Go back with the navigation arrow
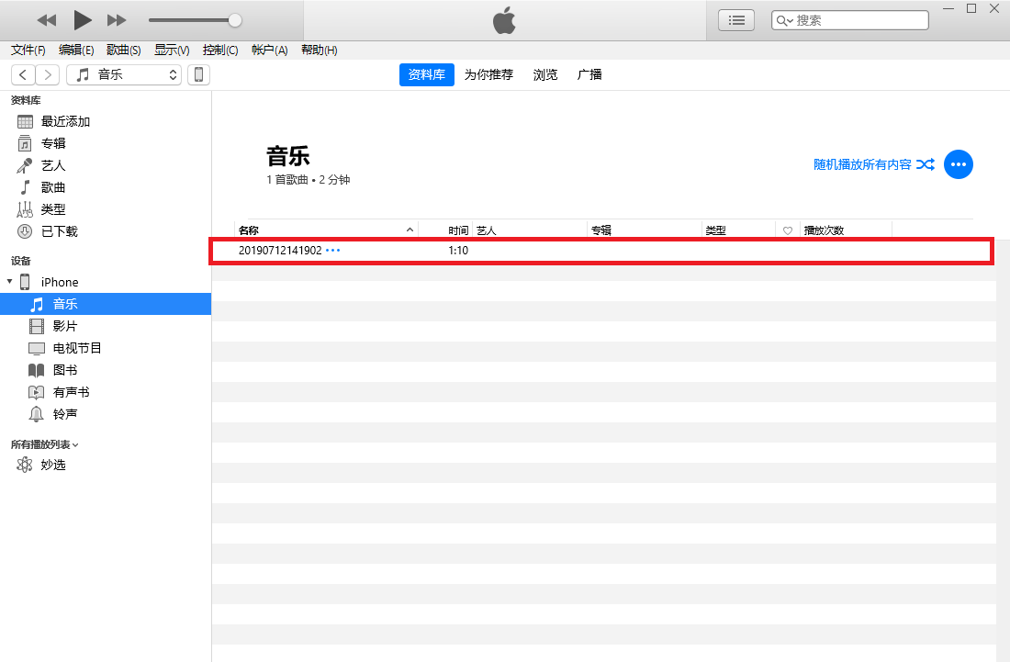 coord(23,74)
